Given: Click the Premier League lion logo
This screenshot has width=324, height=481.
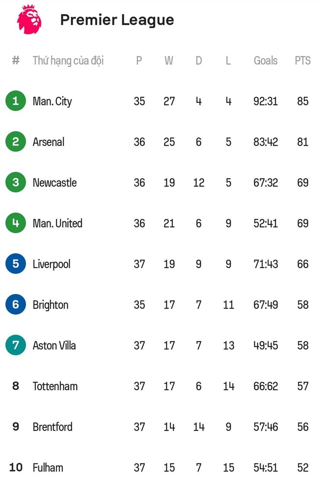Looking at the screenshot, I should pos(29,20).
